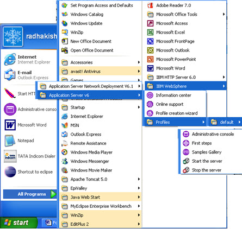Open Internet Explorer from pinned list
242x229 pixels.
(x=29, y=60)
